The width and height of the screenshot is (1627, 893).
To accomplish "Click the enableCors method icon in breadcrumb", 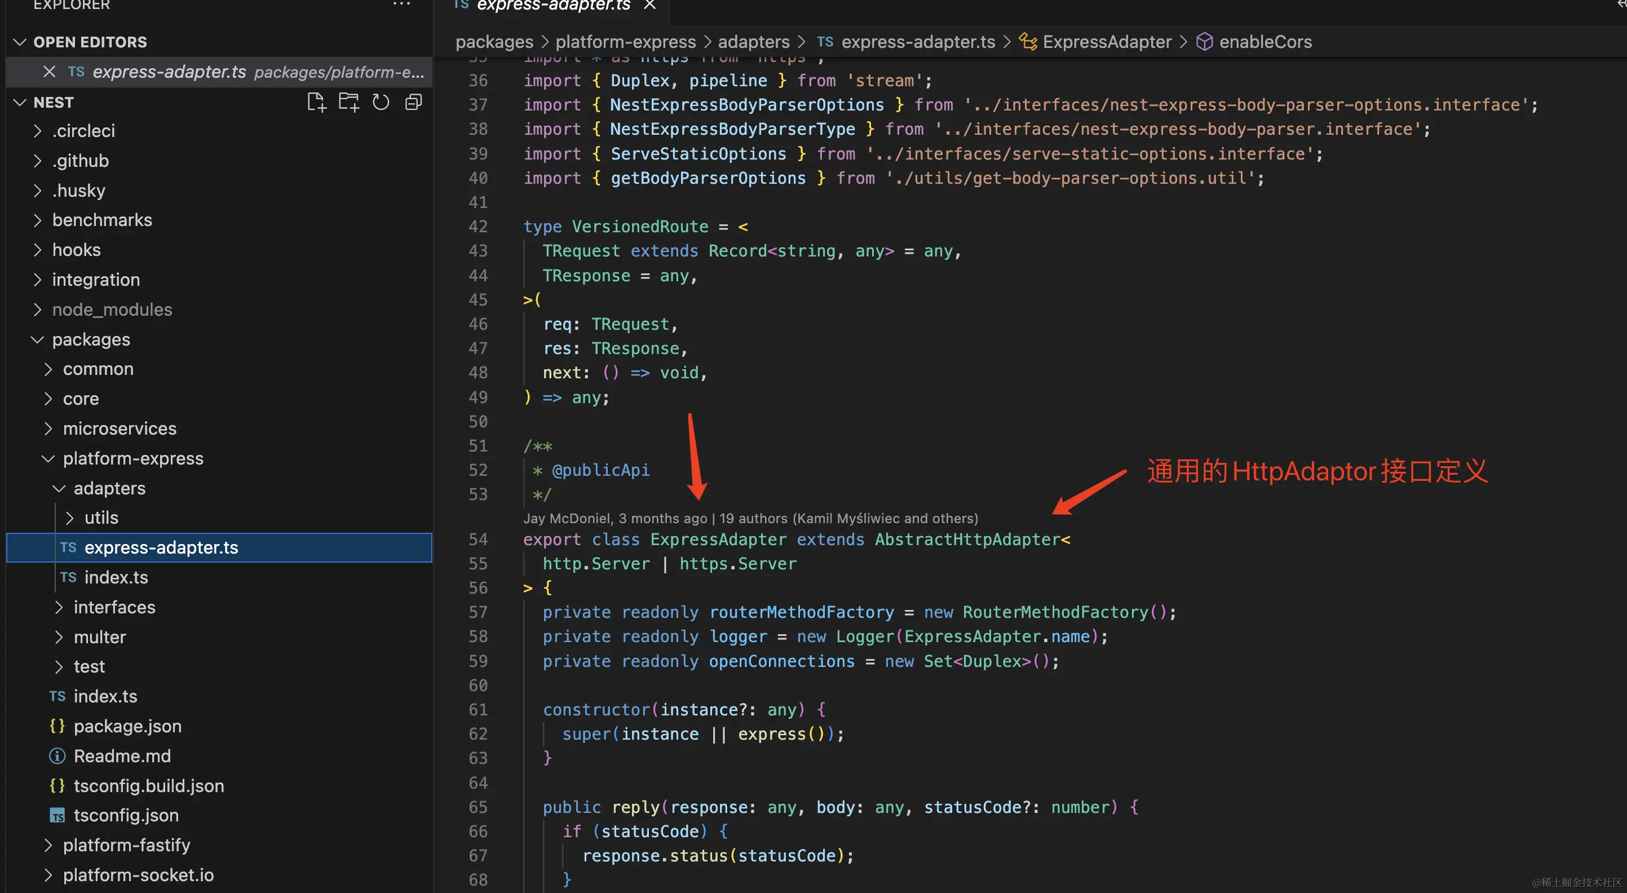I will pyautogui.click(x=1204, y=42).
